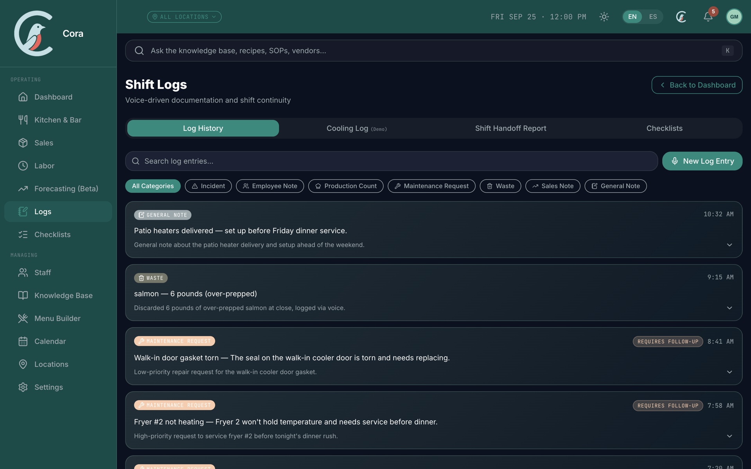The height and width of the screenshot is (469, 751).
Task: Switch language to ES
Action: click(x=653, y=17)
